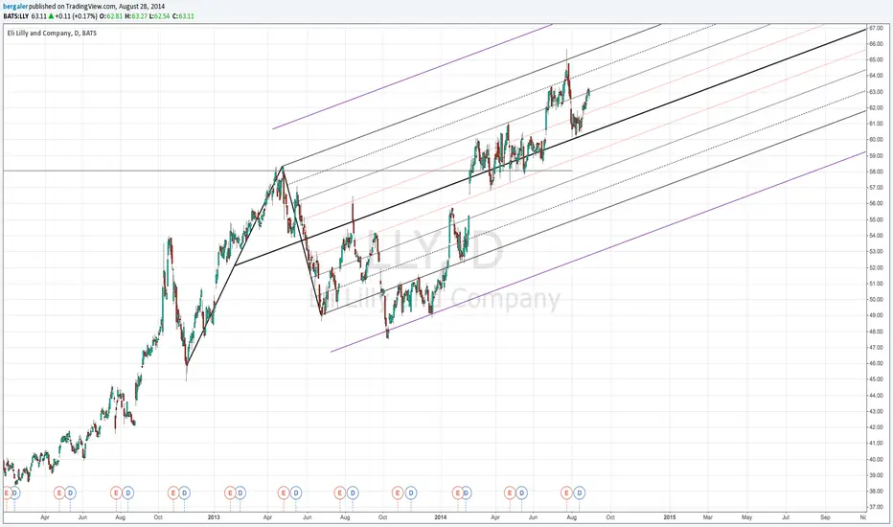Click the Jul label on the time axis
Image resolution: width=893 pixels, height=527 pixels.
coord(786,517)
